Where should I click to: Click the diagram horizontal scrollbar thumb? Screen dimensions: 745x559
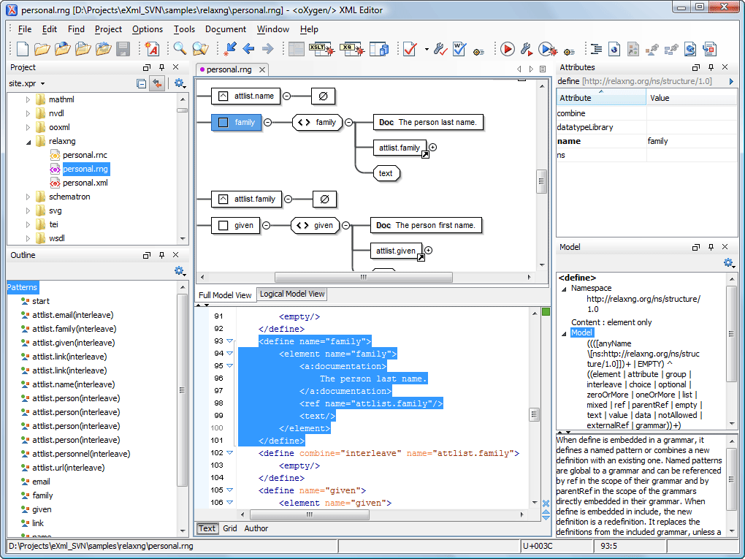pyautogui.click(x=364, y=277)
